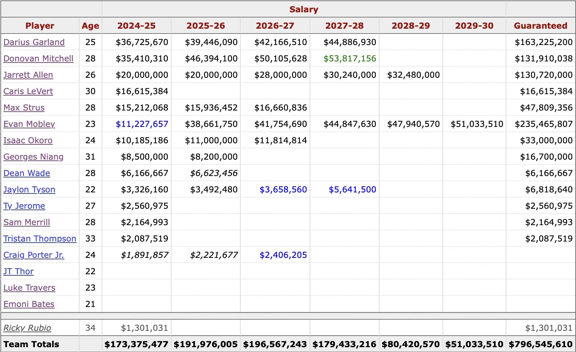Select Jaylon Tyson's $5,641,500 salary

coord(352,189)
